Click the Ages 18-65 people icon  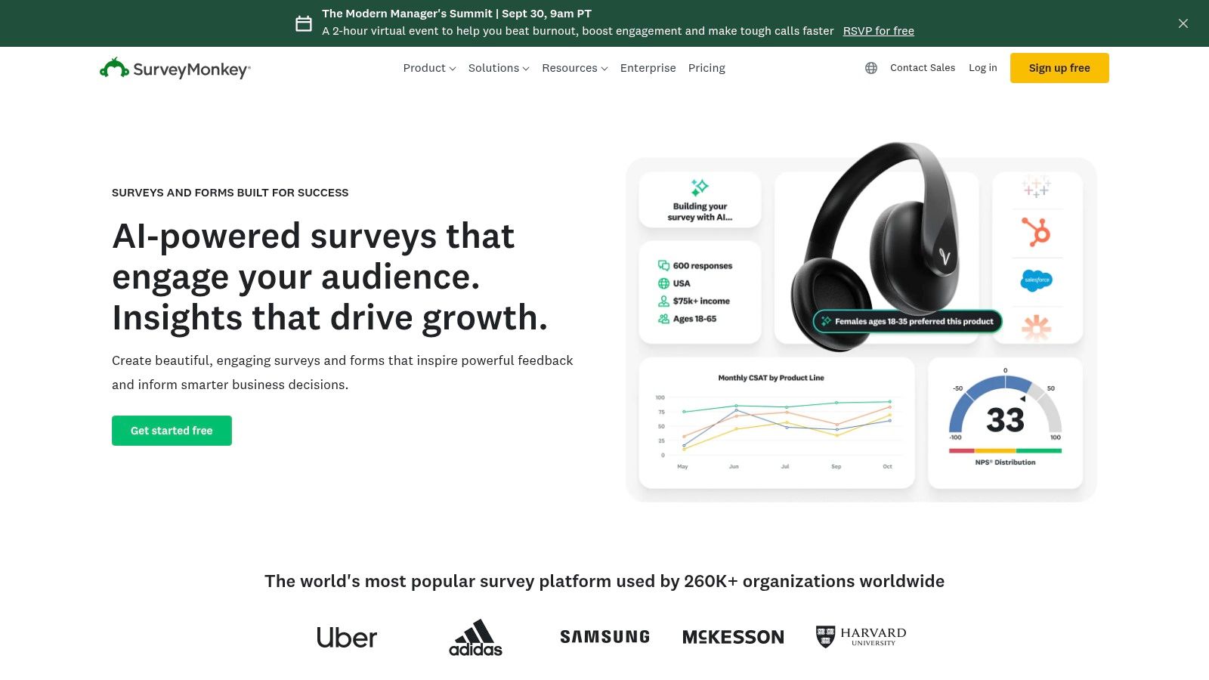point(663,319)
